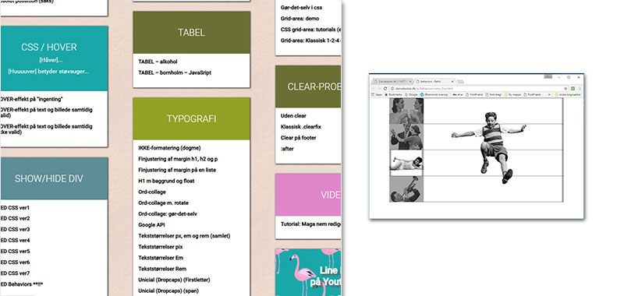The height and width of the screenshot is (296, 624).
Task: Open 'TABEL – bornholm – JavaSript' link
Action: pyautogui.click(x=175, y=72)
